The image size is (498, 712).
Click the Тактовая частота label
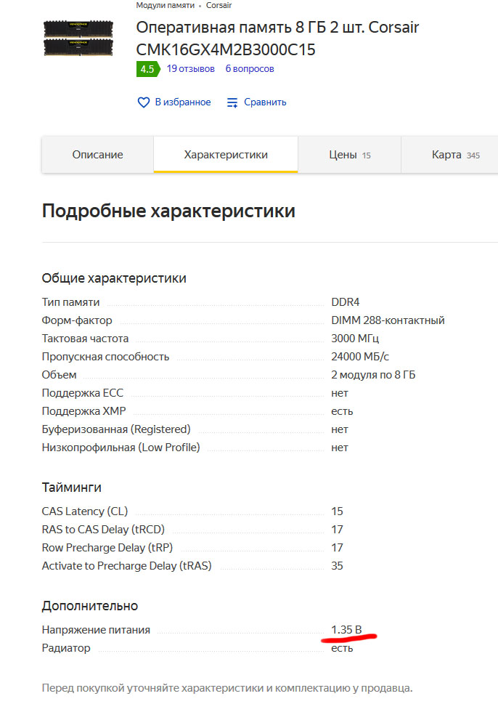coord(85,339)
